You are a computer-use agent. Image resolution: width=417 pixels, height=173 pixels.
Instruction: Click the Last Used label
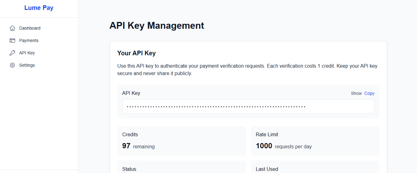tap(267, 169)
